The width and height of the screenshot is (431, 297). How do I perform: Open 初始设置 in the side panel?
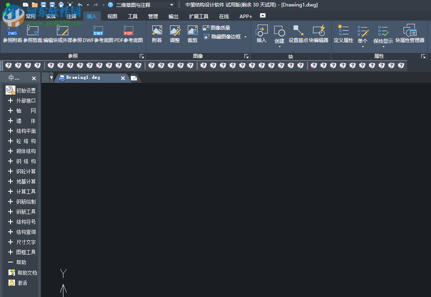click(21, 91)
